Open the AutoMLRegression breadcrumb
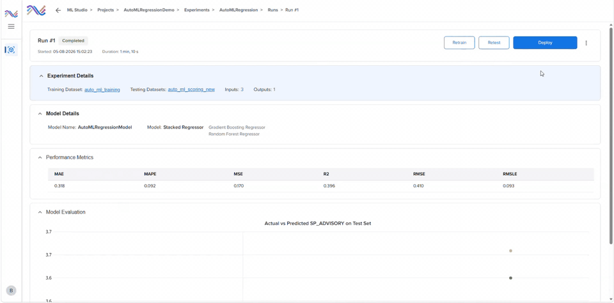The height and width of the screenshot is (303, 614). pyautogui.click(x=239, y=10)
